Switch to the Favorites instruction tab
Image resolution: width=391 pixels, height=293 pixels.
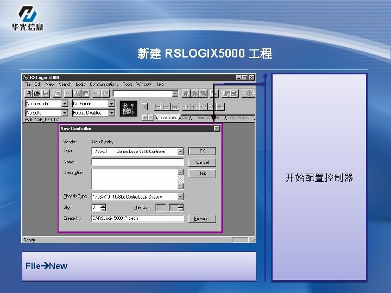167,117
